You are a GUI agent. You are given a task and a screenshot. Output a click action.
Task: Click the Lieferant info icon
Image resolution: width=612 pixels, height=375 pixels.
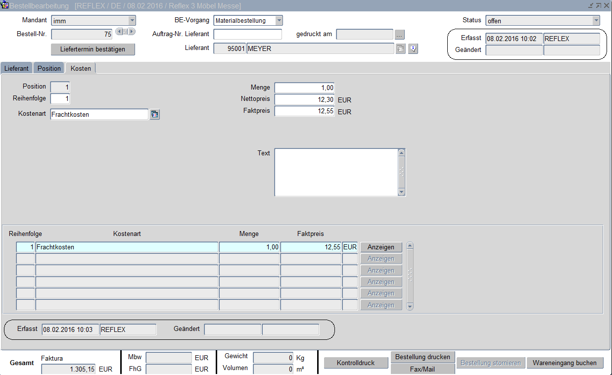coord(414,48)
